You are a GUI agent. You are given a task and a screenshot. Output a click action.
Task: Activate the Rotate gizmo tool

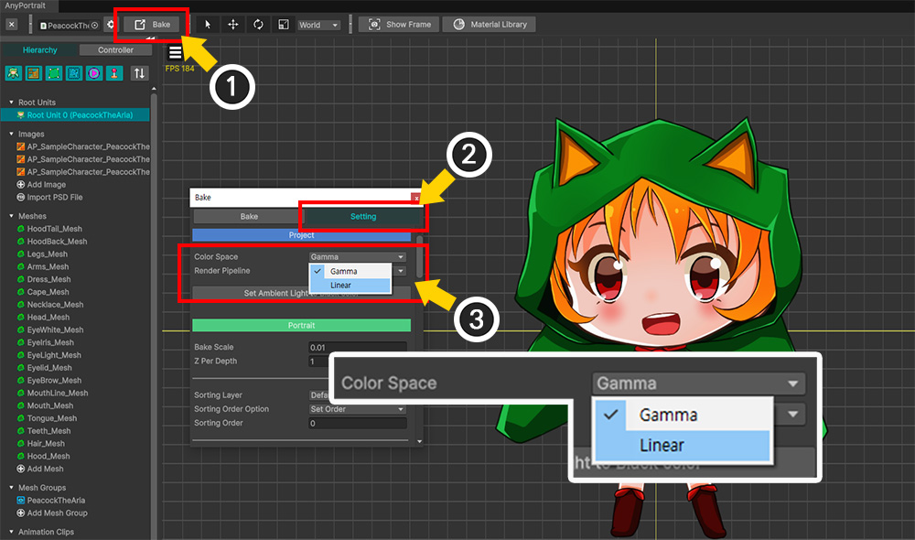coord(258,25)
